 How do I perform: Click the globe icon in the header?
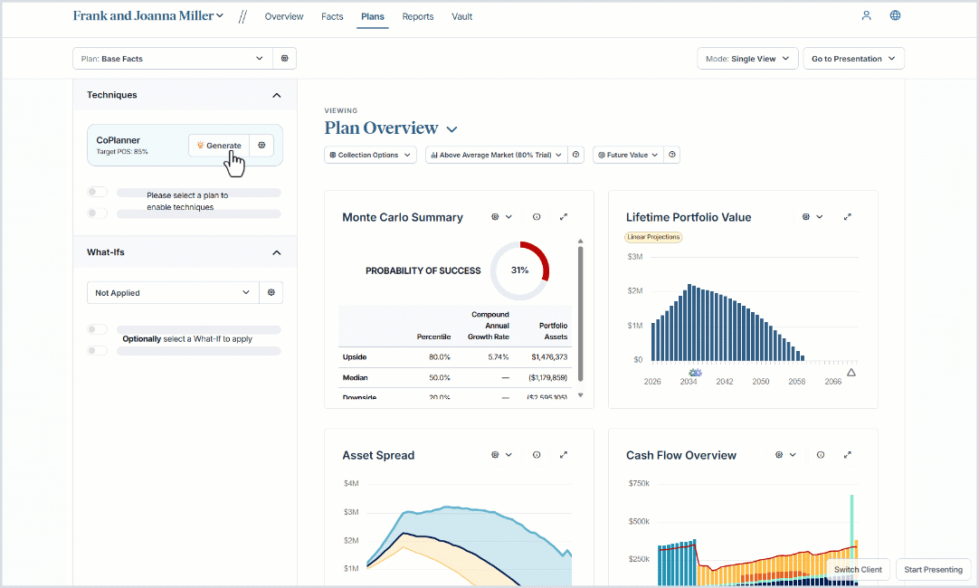pos(895,15)
